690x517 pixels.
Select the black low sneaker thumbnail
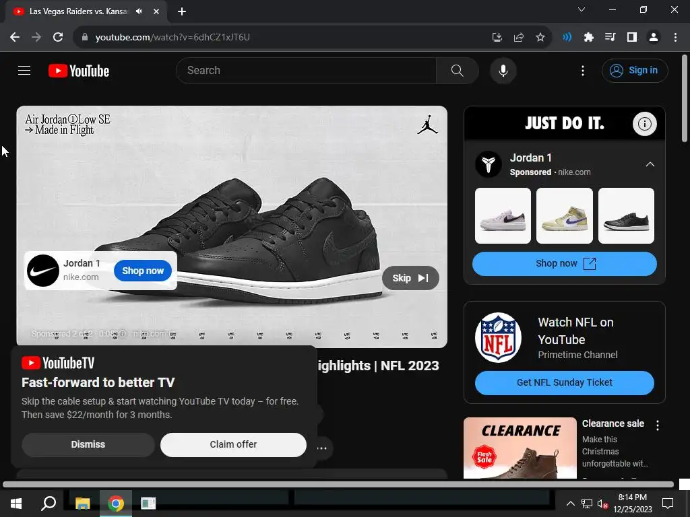[626, 215]
